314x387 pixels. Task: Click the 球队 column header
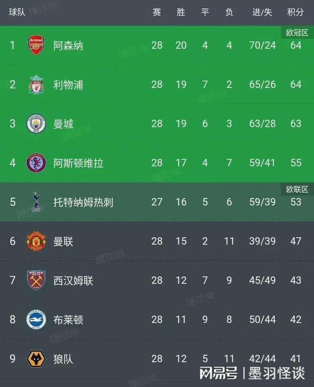coord(17,12)
